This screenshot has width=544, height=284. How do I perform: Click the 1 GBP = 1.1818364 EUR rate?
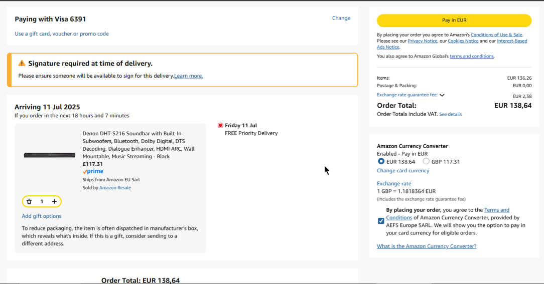406,191
